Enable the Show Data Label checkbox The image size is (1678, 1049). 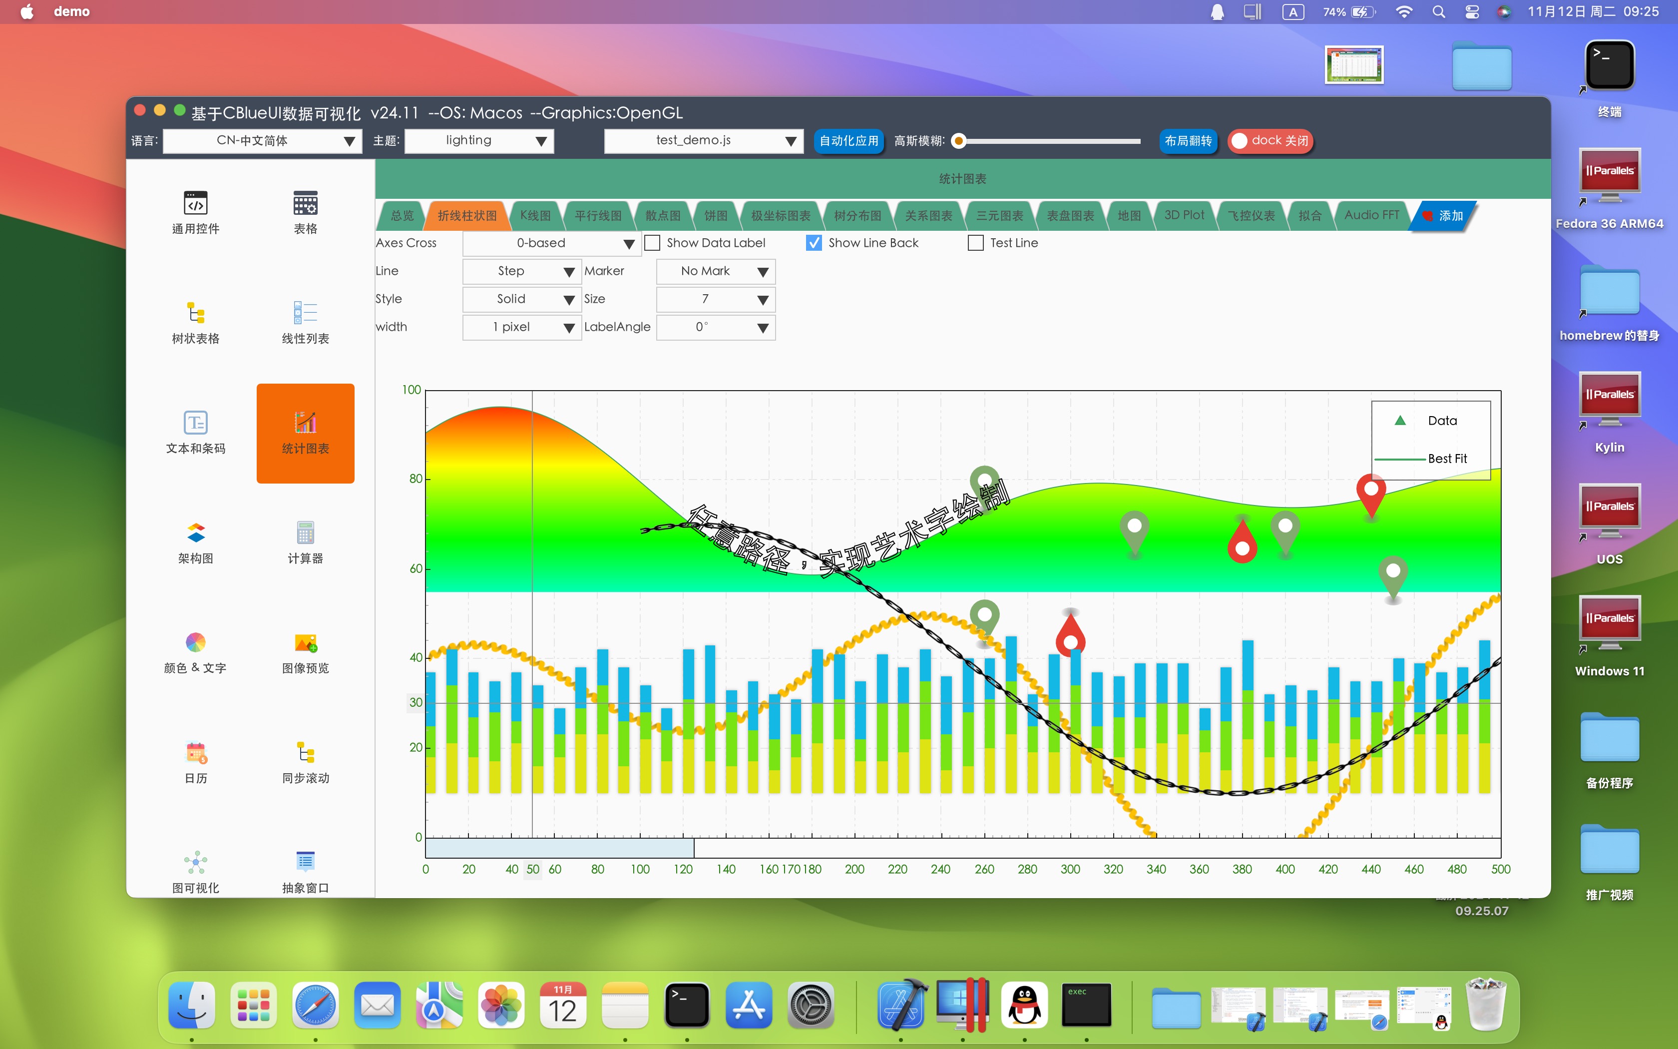coord(653,243)
